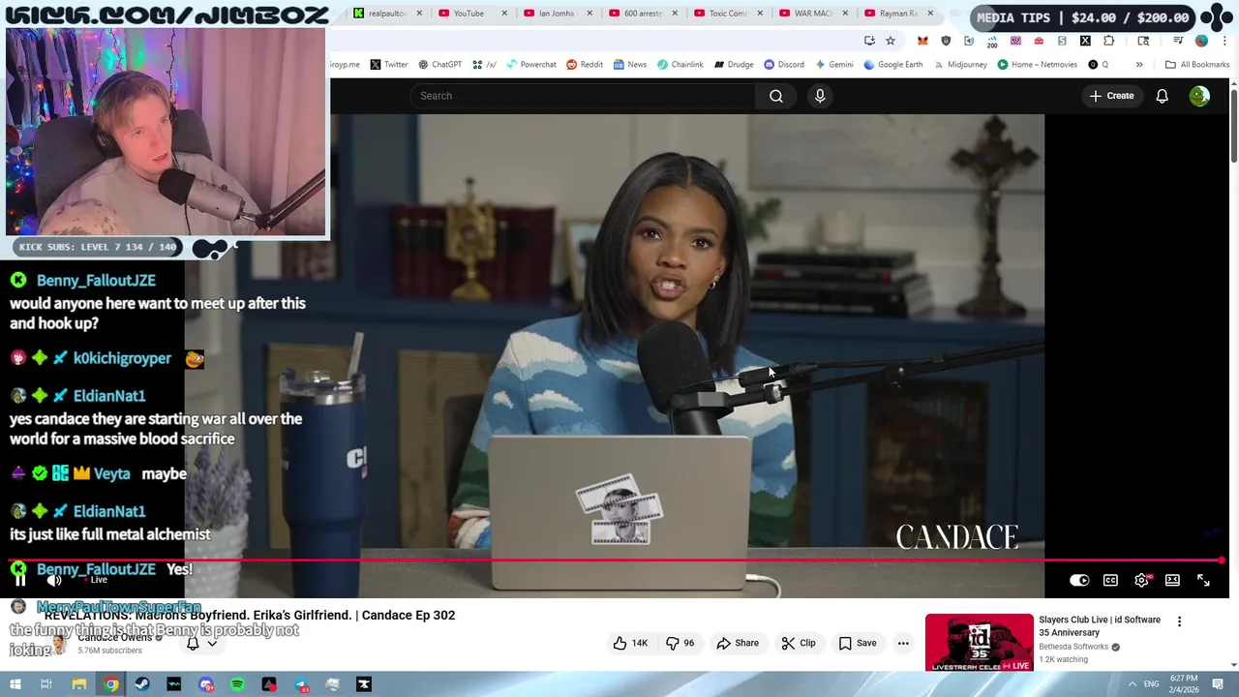Open the Google Earth bookmark
This screenshot has width=1239, height=697.
(x=893, y=65)
